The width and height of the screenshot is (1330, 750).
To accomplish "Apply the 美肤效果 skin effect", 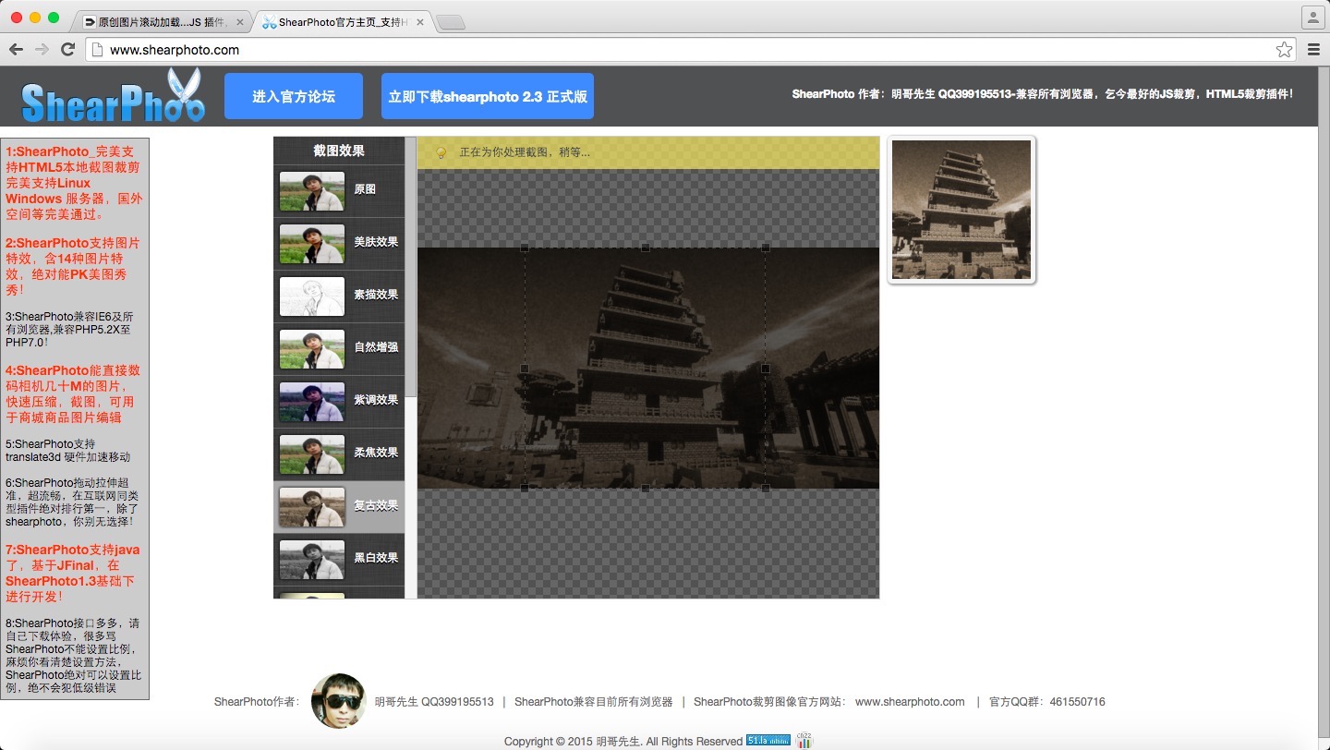I will pos(339,243).
